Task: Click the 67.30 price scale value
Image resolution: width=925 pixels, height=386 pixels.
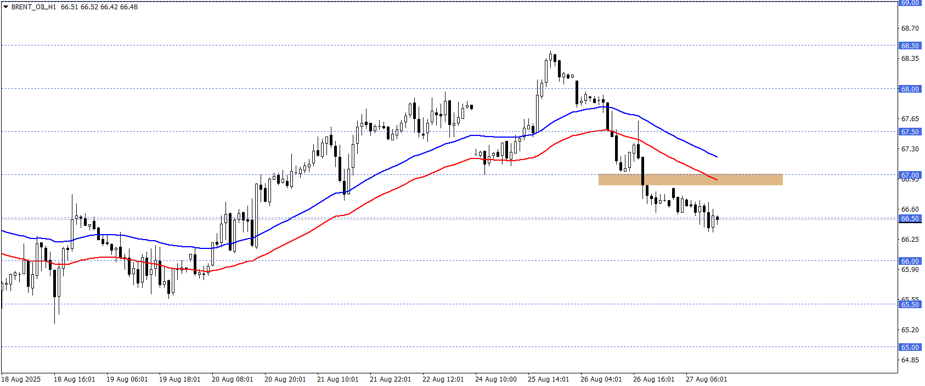Action: pyautogui.click(x=910, y=149)
